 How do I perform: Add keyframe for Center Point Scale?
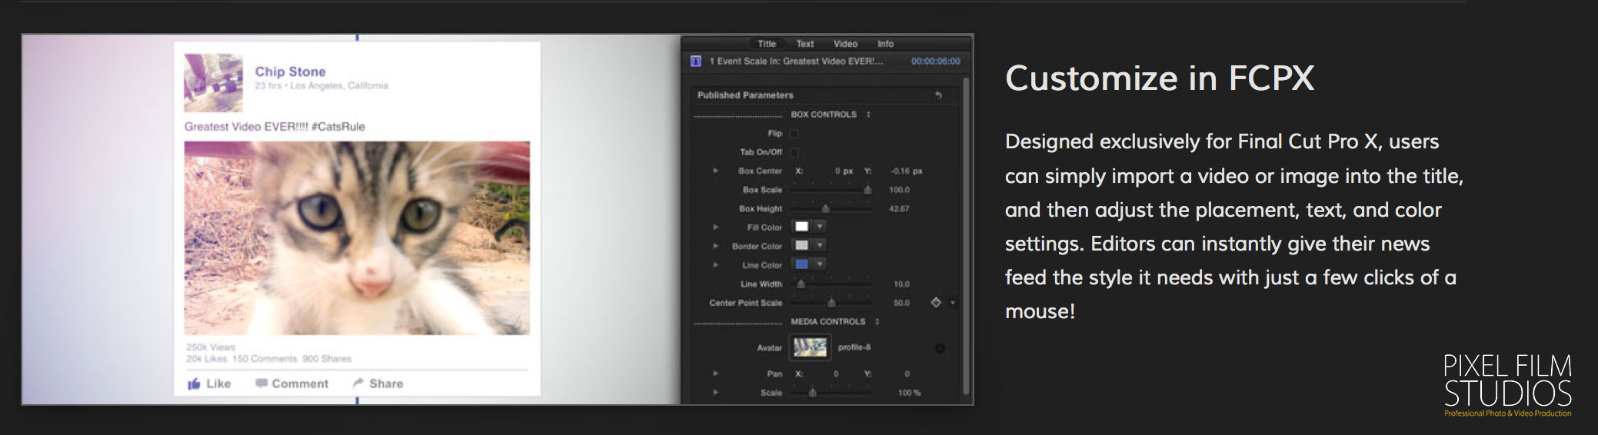936,303
